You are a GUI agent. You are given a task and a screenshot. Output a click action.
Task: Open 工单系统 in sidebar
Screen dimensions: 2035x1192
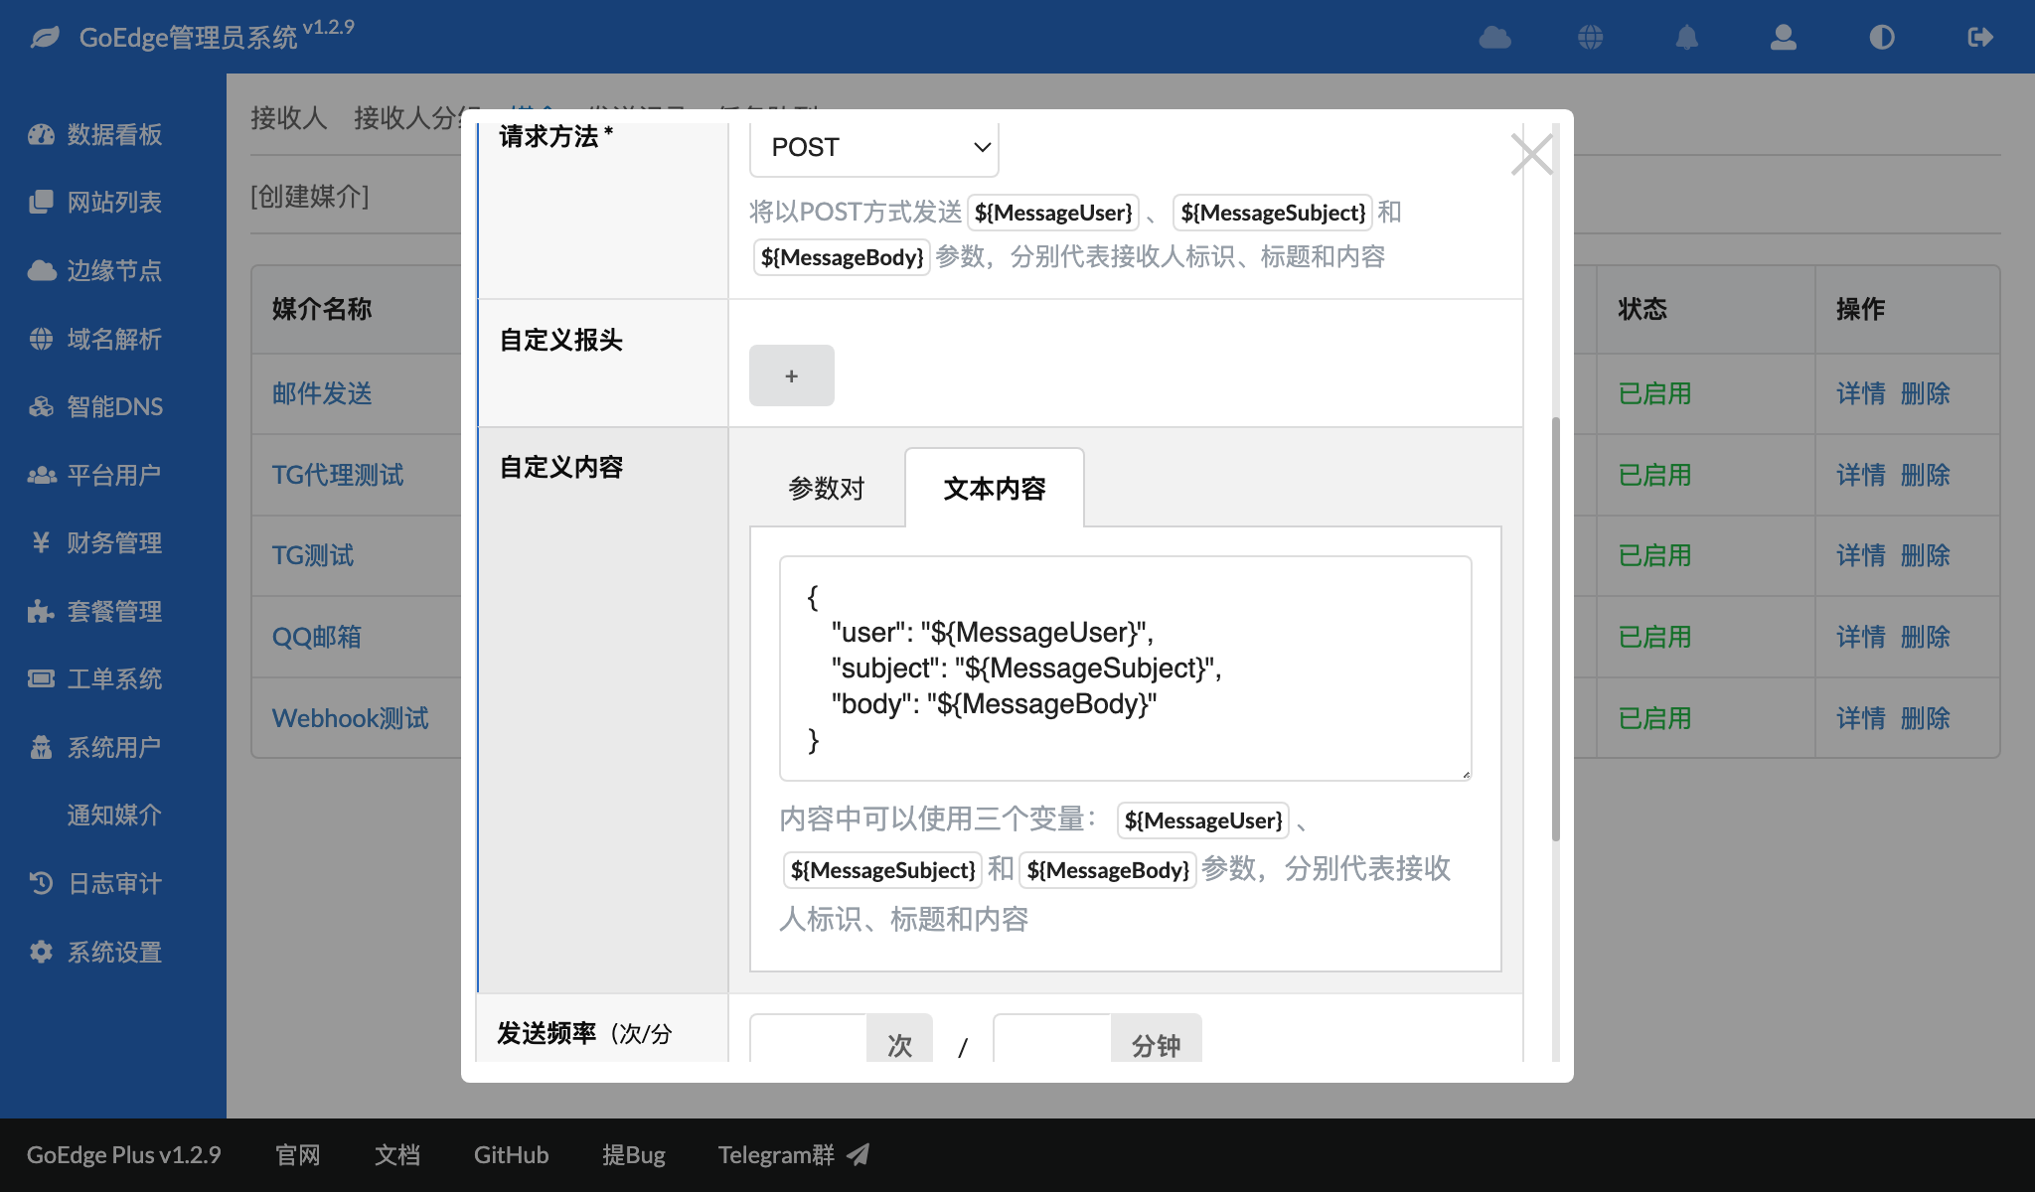tap(114, 679)
